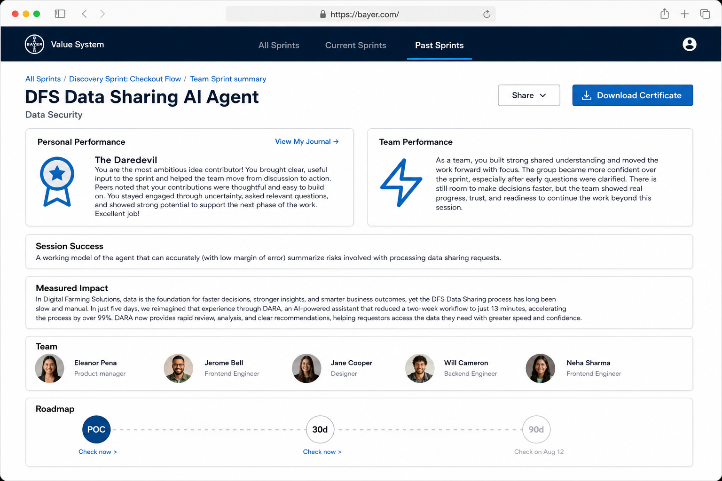Screen dimensions: 722x481
Task: Click the Check on Aug 12 text
Action: click(539, 452)
